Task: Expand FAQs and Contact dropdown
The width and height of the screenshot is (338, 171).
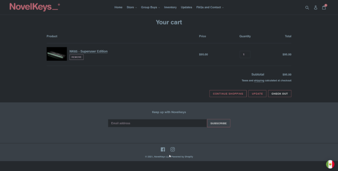Action: tap(210, 7)
